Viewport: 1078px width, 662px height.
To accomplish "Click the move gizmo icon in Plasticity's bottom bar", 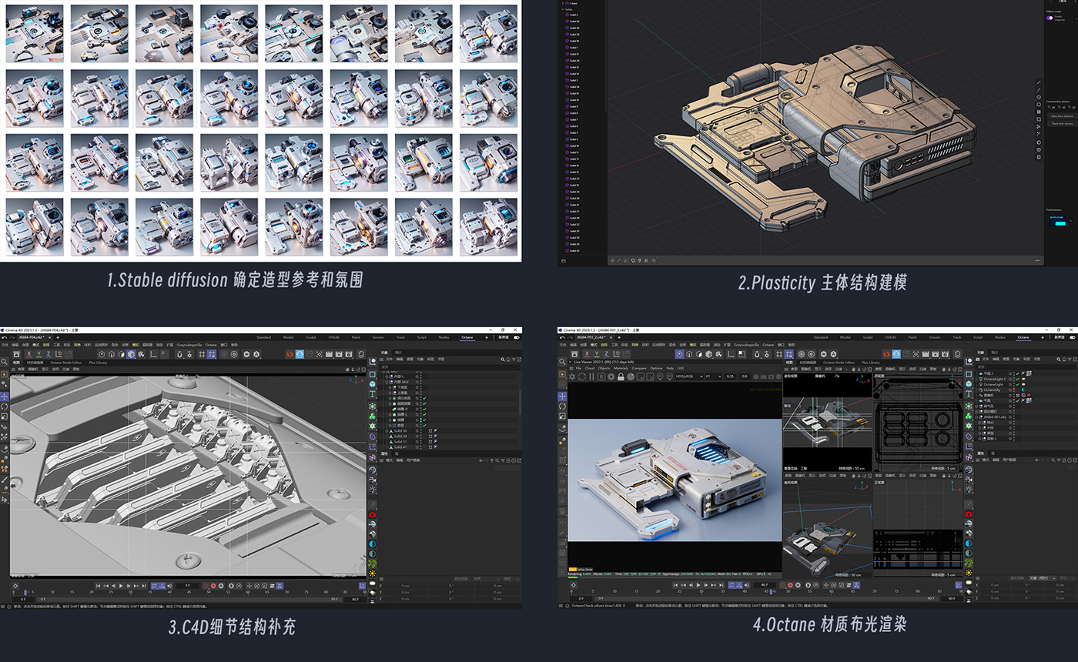I will pyautogui.click(x=614, y=260).
